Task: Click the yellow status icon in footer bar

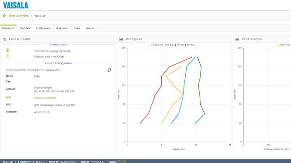Action: (x=124, y=162)
